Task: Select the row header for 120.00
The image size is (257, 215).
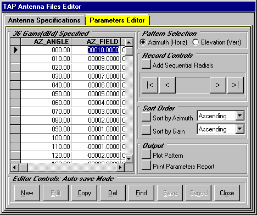Action: point(15,156)
